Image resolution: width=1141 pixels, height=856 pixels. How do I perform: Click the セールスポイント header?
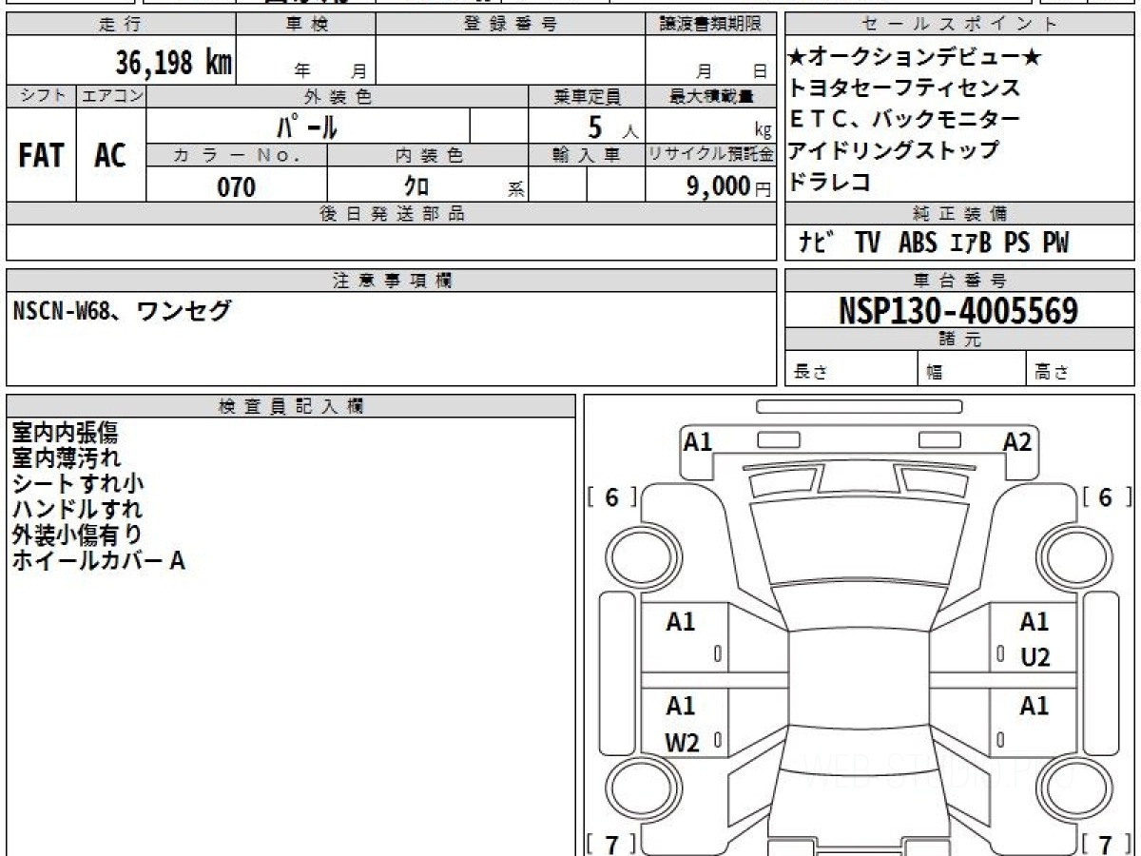959,25
